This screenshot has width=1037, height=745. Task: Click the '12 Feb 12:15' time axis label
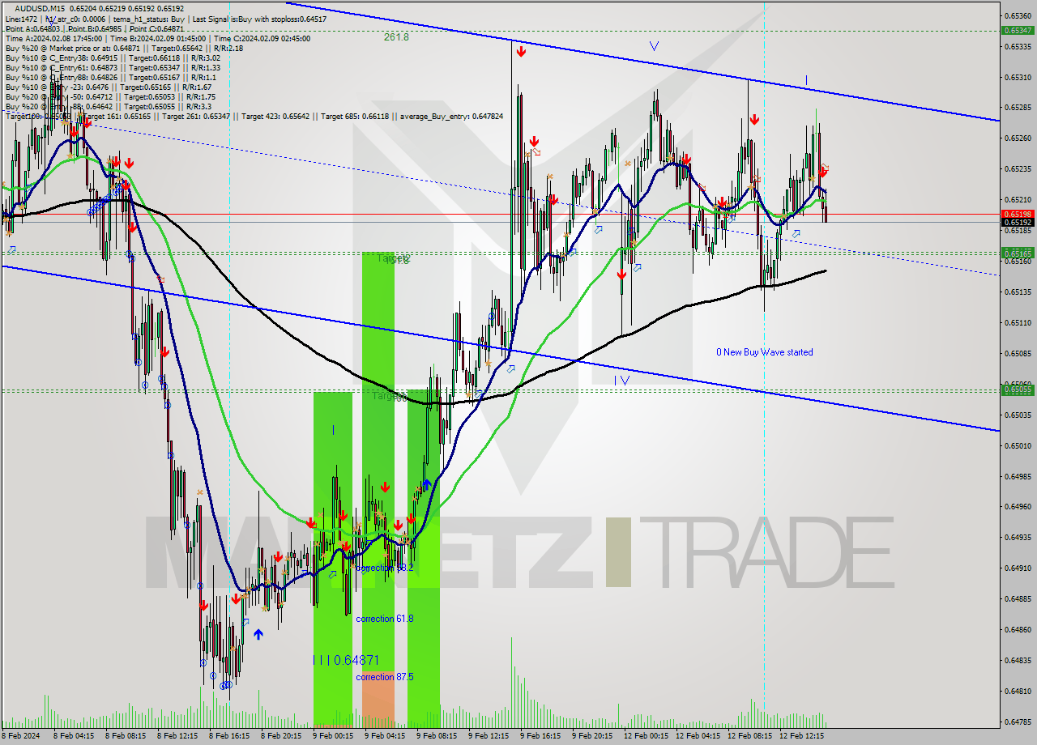pos(801,736)
